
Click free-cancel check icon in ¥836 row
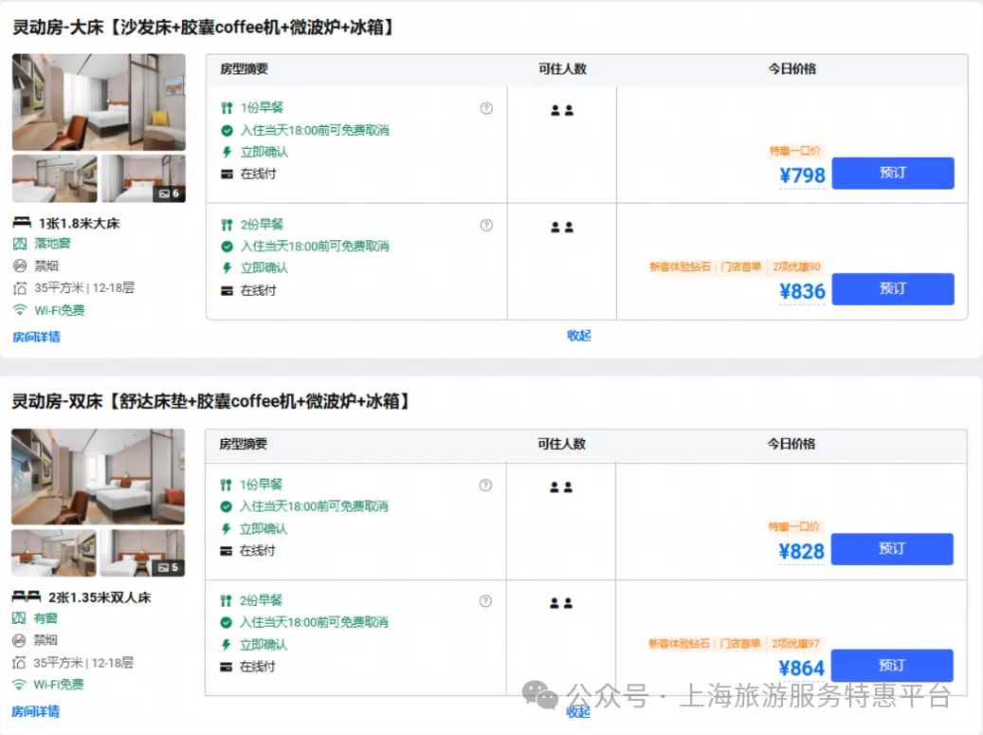(227, 247)
